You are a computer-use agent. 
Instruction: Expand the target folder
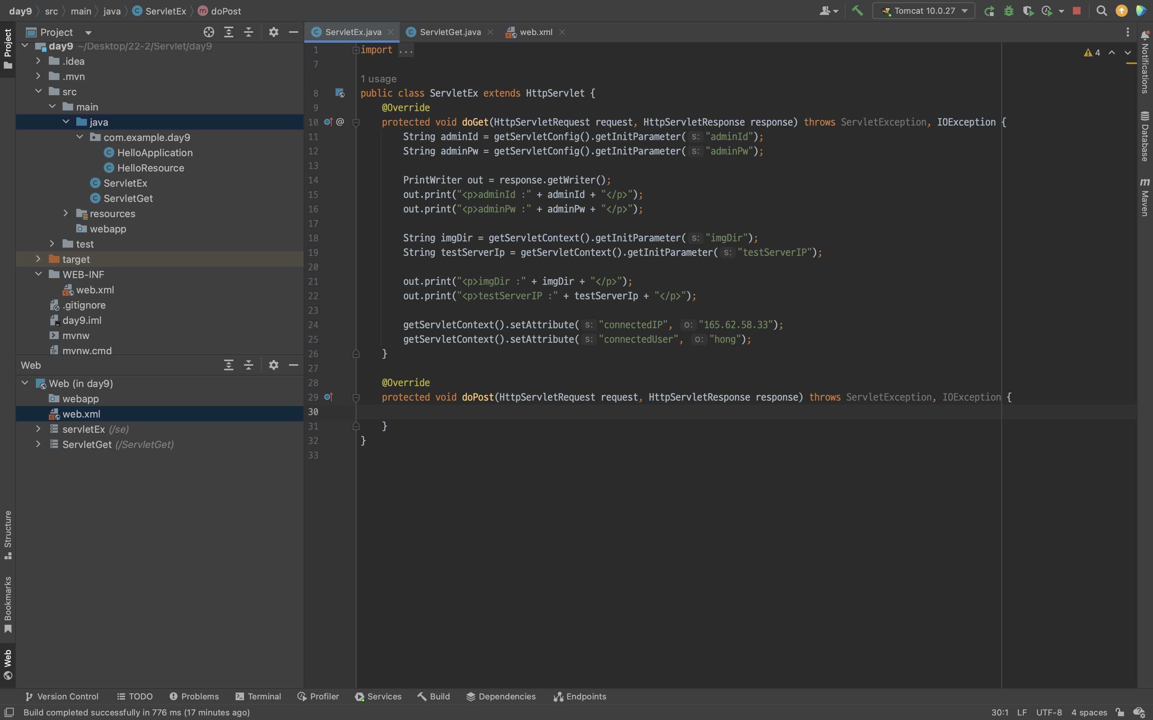[39, 259]
